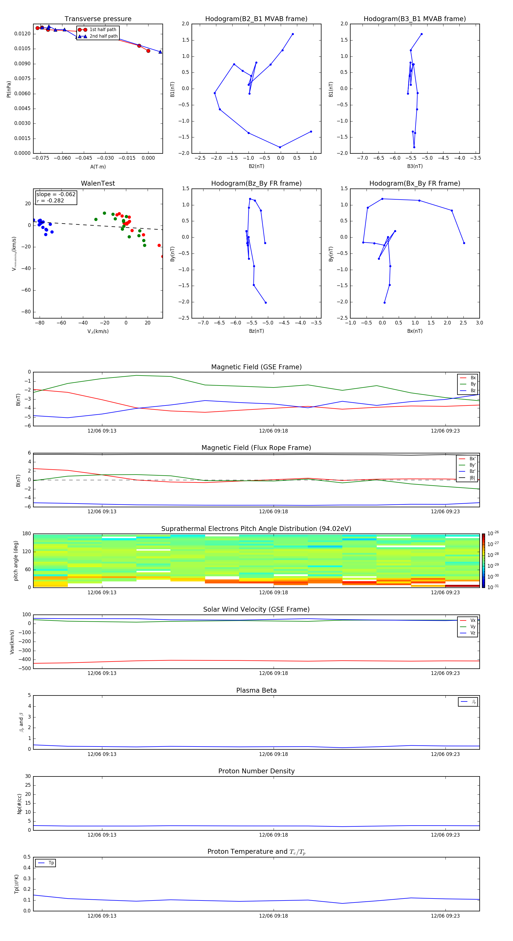Click the "Transverse pressure" plot title

click(98, 19)
